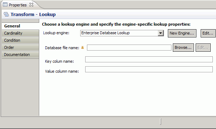Show the Documentation tab
216x129 pixels.
tap(20, 55)
